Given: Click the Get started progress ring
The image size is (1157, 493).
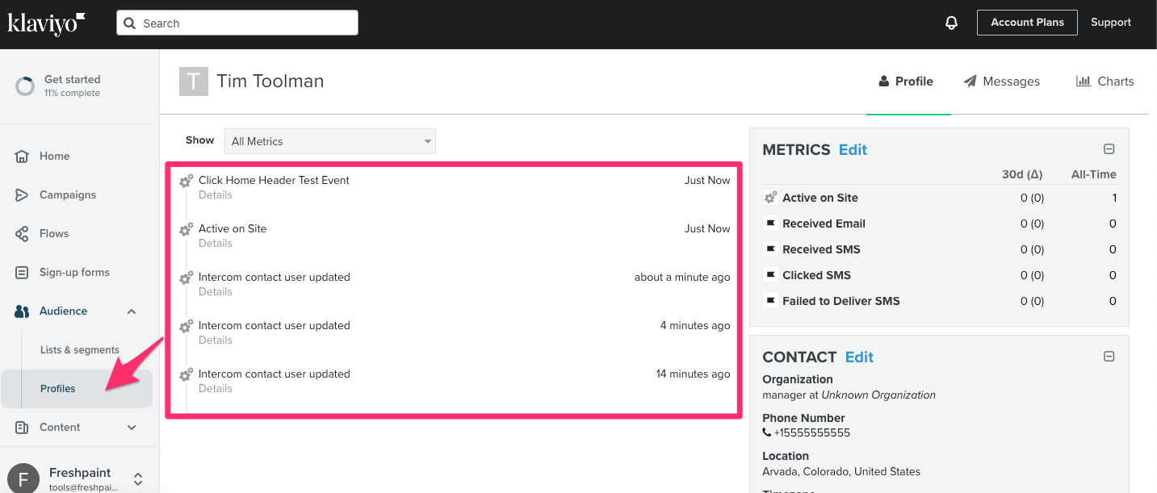Looking at the screenshot, I should coord(25,86).
